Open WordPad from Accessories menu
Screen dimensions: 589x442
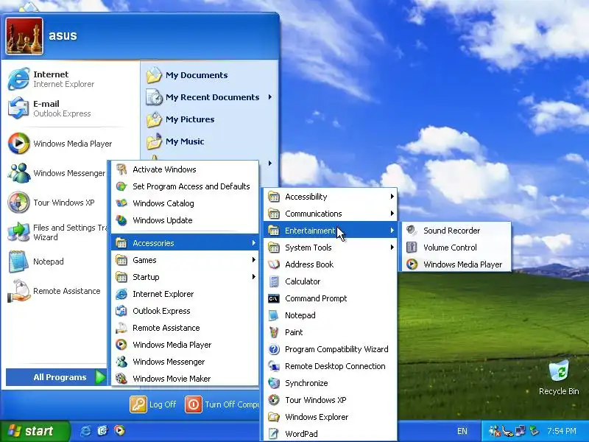tap(330, 434)
